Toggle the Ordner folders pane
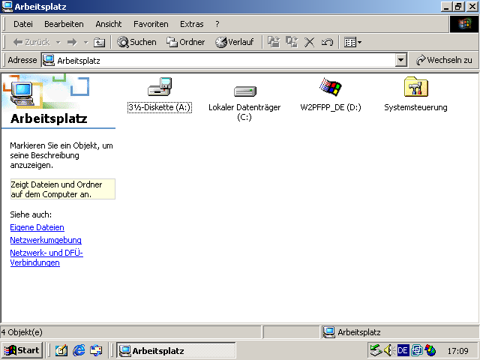The height and width of the screenshot is (360, 480). tap(185, 42)
